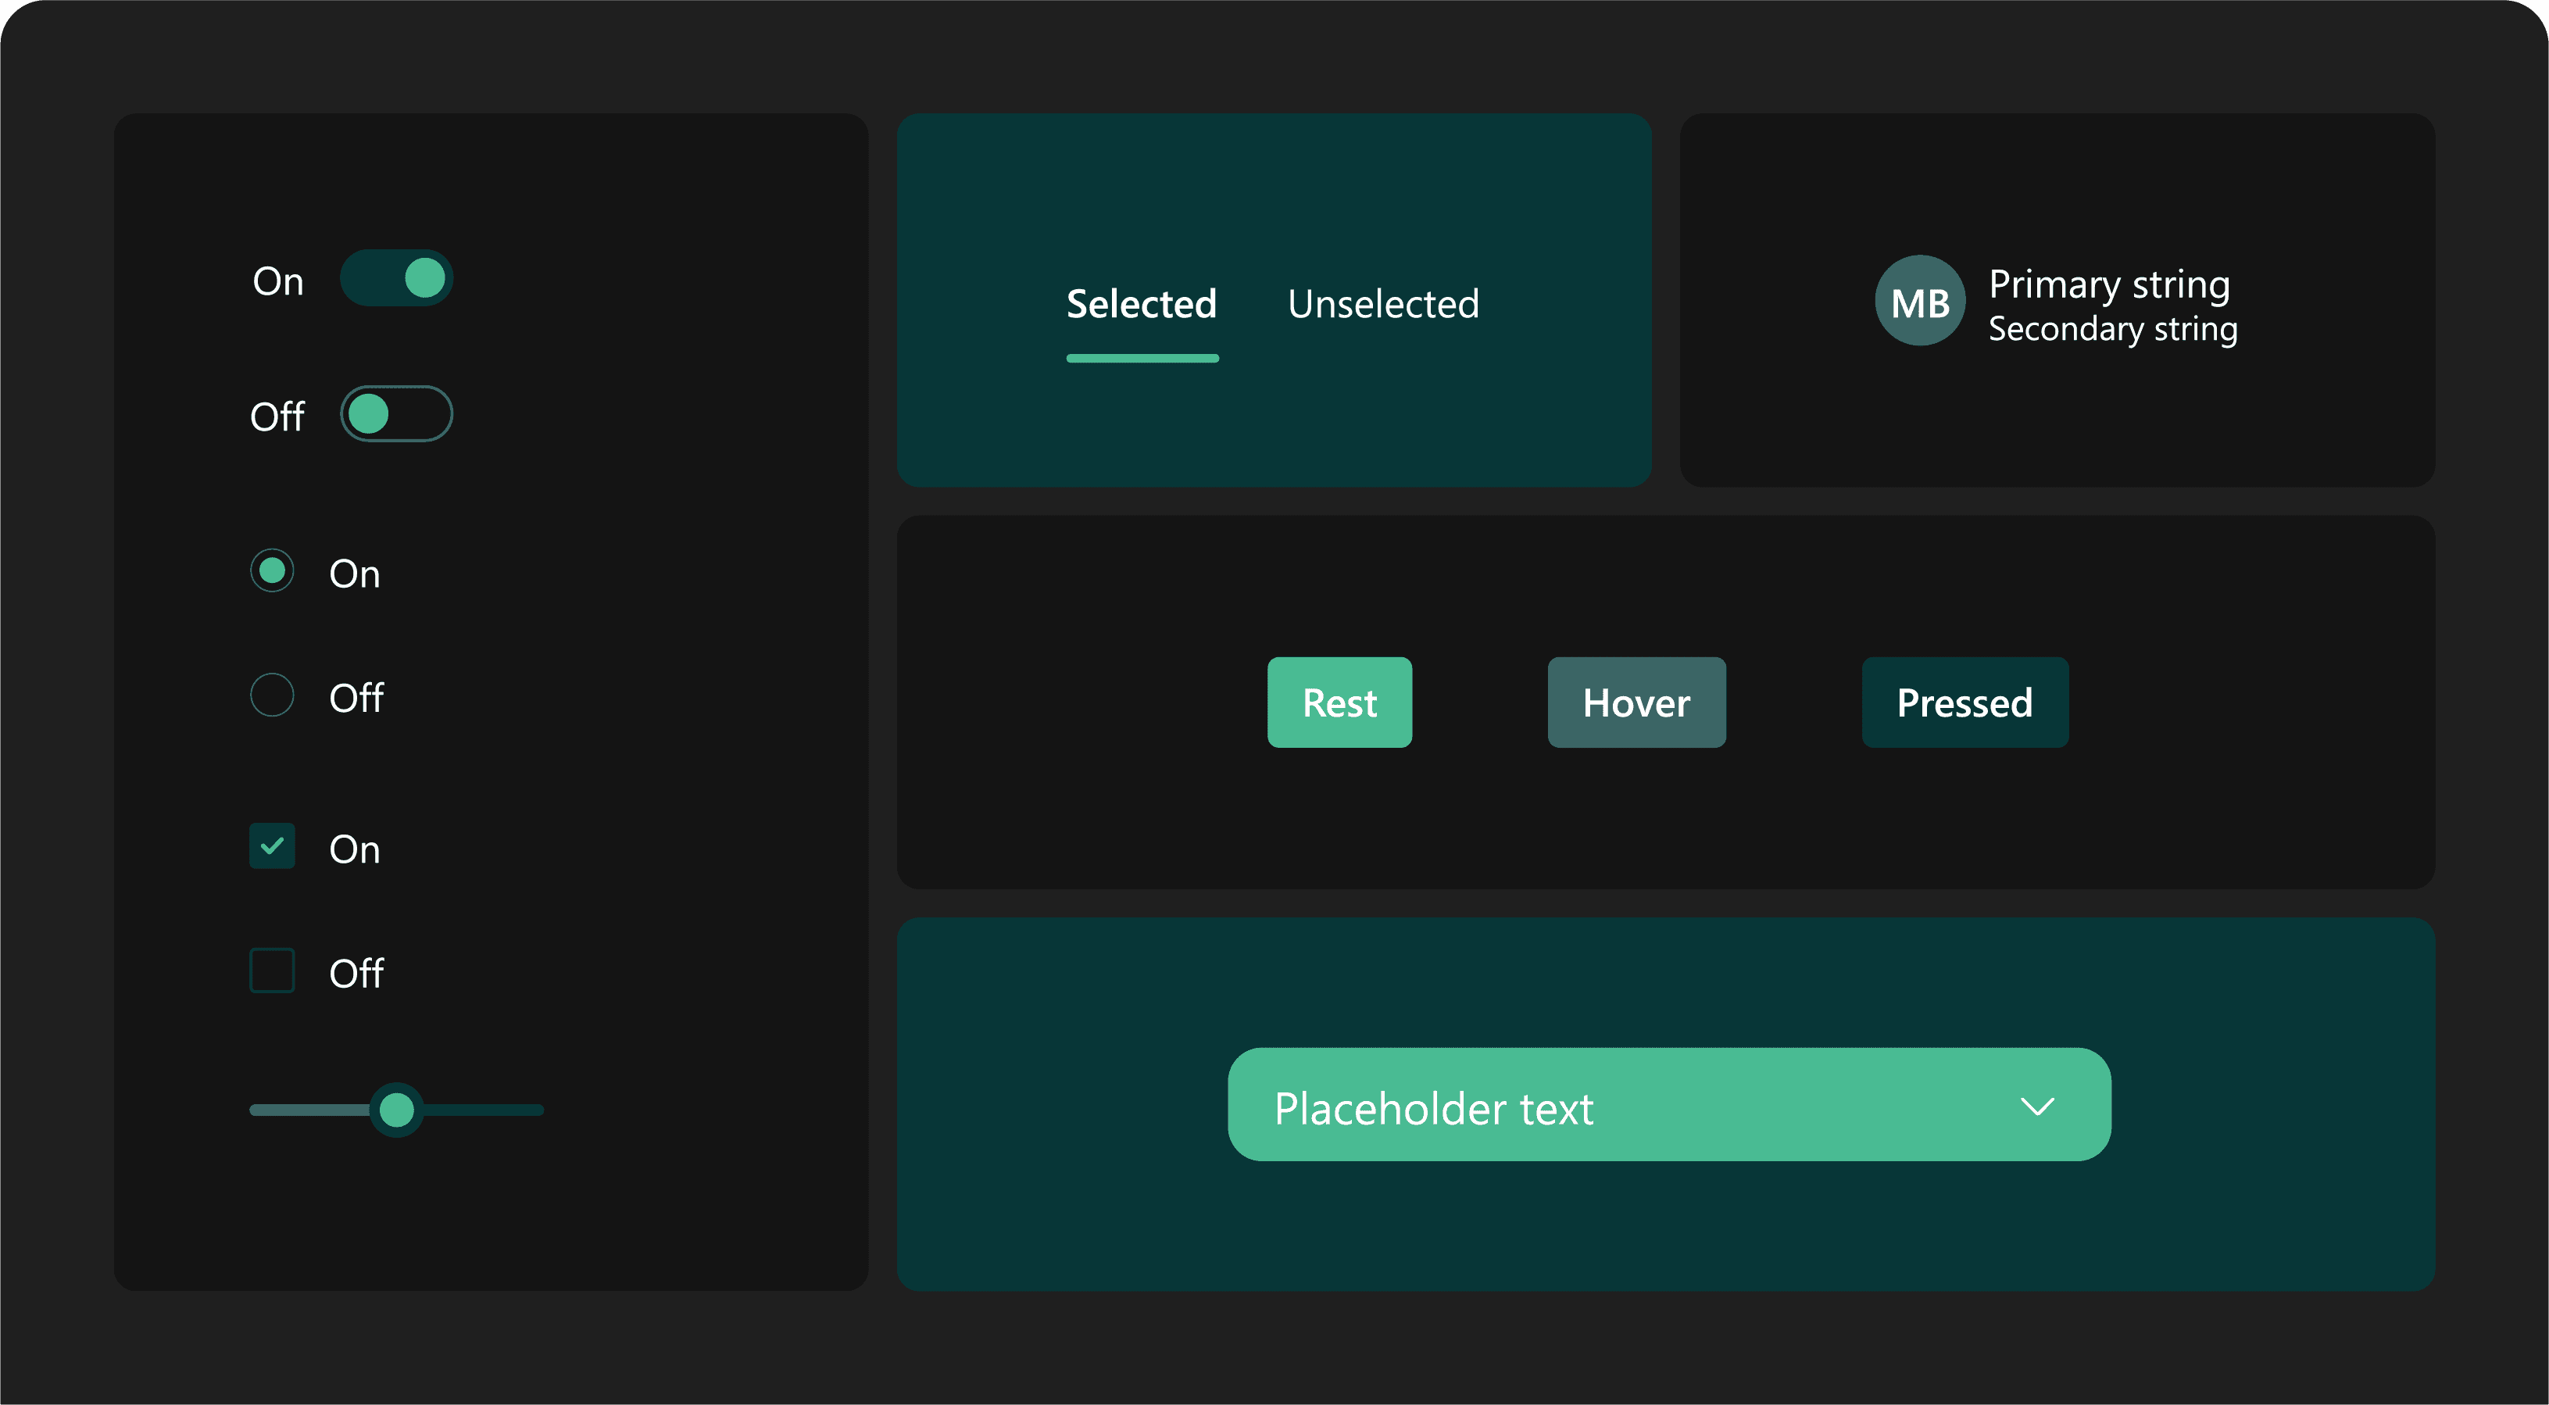
Task: Click the Secondary string text
Action: pyautogui.click(x=2113, y=328)
